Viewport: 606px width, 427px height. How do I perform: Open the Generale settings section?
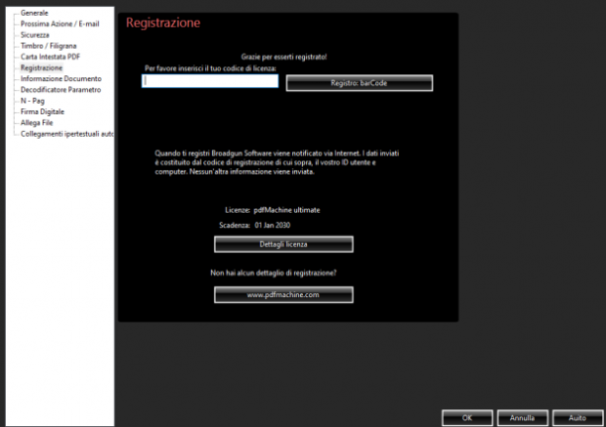(35, 13)
